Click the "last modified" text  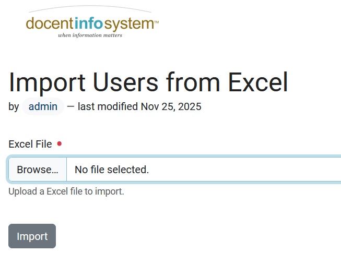click(x=108, y=106)
